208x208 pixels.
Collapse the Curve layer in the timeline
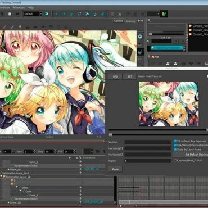click(20, 191)
